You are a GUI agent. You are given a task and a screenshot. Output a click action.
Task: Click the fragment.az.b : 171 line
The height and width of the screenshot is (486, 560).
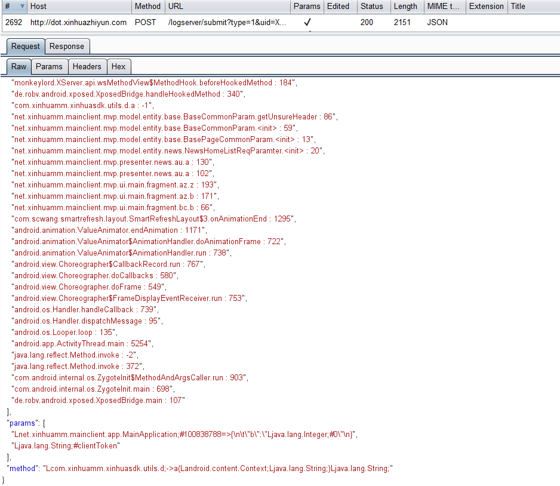pos(115,196)
